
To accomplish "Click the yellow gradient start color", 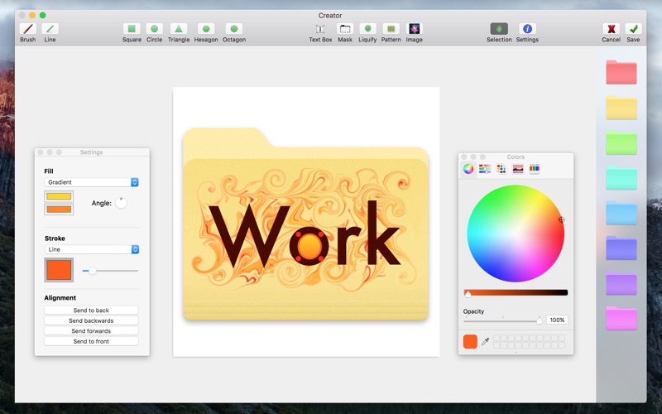I will [59, 196].
